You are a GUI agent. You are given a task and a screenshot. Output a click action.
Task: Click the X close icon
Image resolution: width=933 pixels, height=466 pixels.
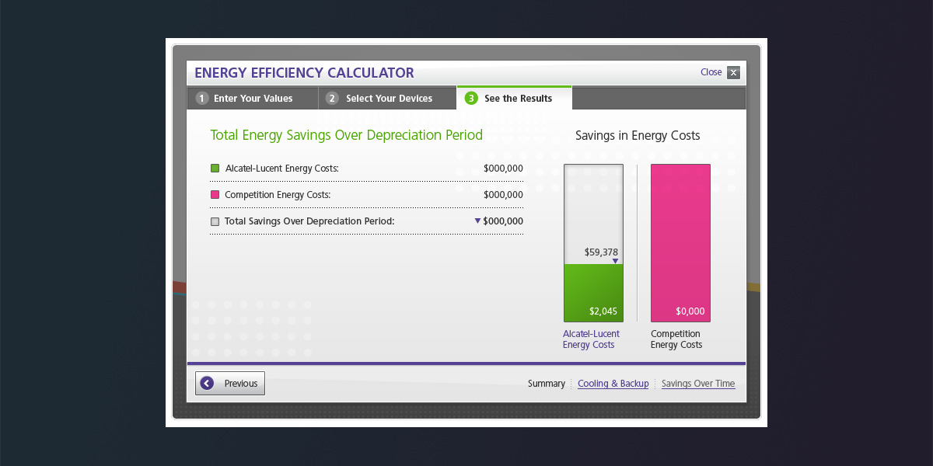click(x=733, y=73)
